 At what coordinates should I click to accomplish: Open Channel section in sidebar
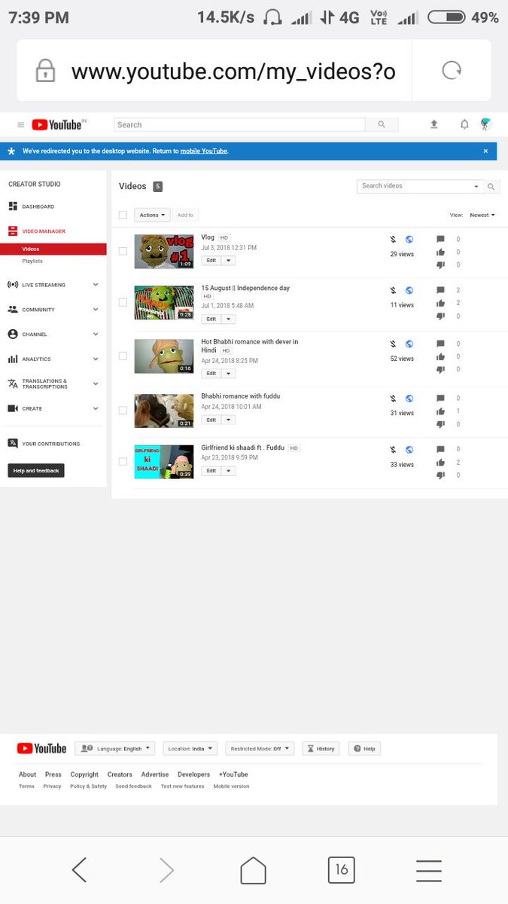[53, 334]
